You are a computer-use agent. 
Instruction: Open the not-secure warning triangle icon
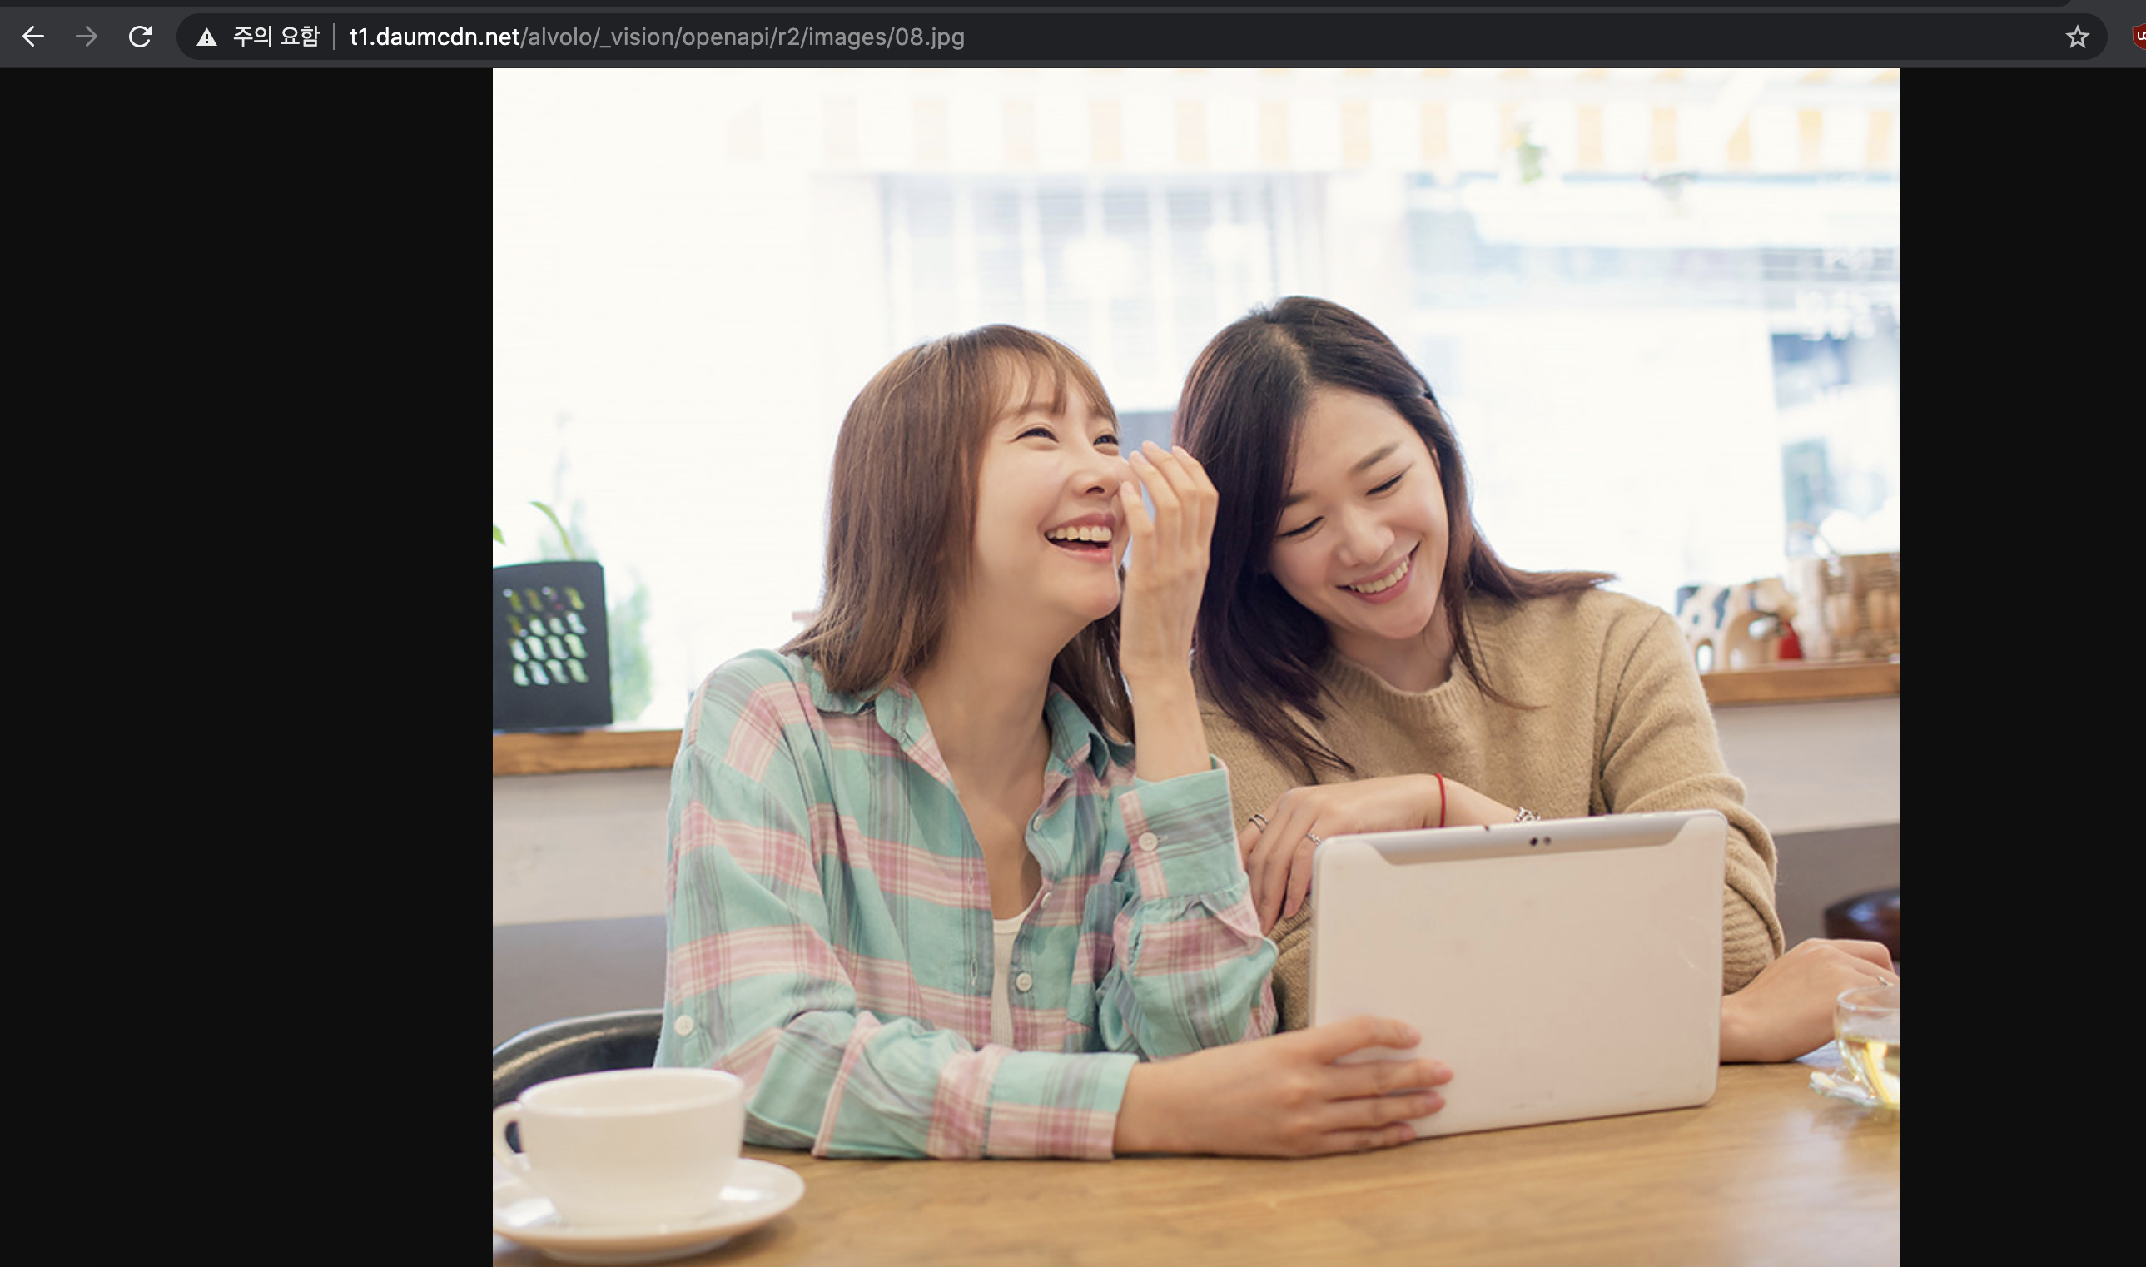(206, 37)
